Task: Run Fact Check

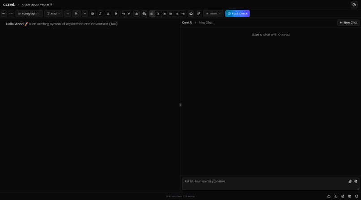Action: point(237,13)
